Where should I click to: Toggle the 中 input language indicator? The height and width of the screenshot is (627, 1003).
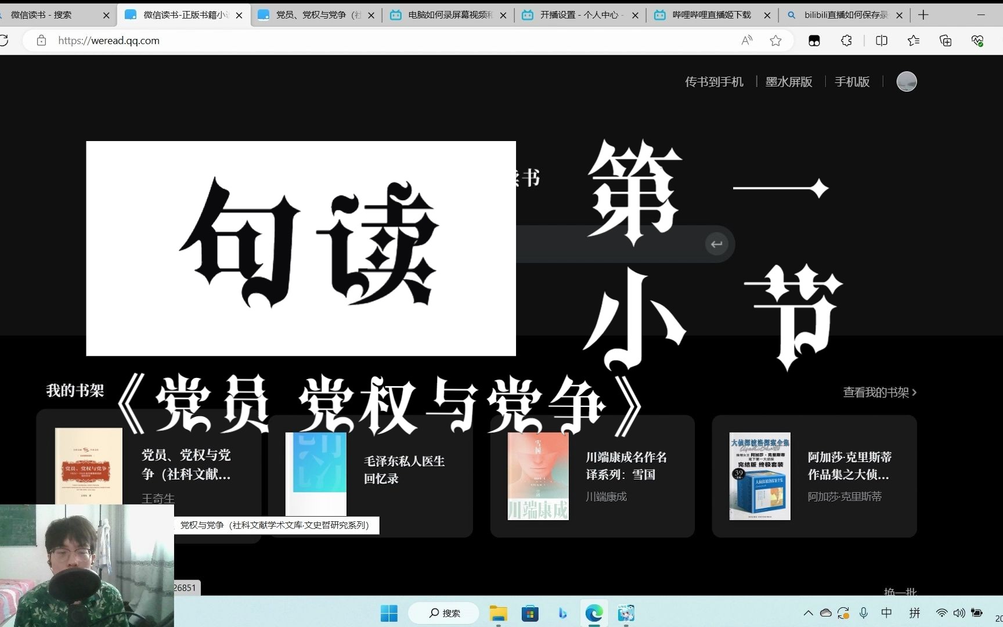(x=886, y=613)
